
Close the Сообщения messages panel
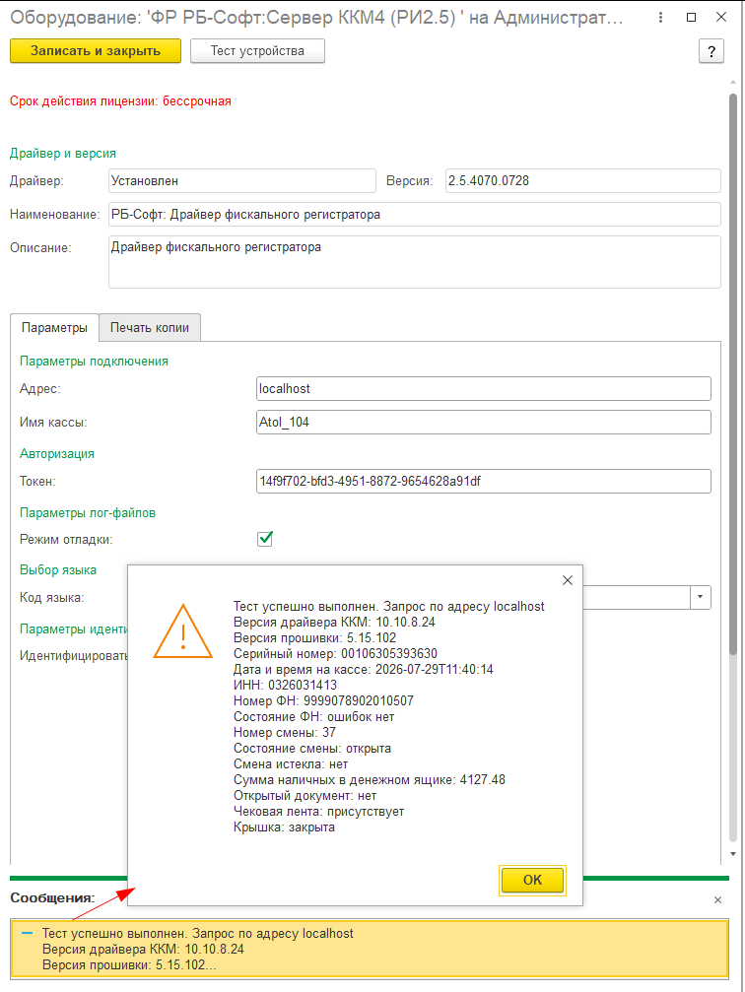coord(717,899)
